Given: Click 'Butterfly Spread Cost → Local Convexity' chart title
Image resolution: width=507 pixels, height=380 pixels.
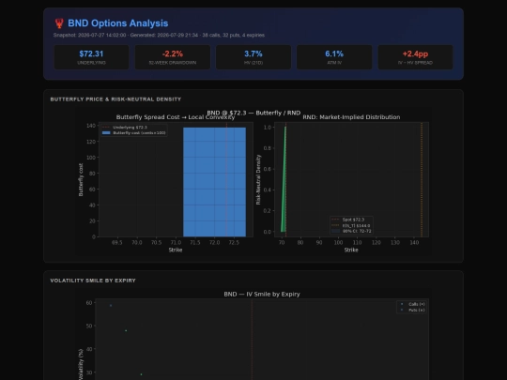Looking at the screenshot, I should pyautogui.click(x=176, y=117).
